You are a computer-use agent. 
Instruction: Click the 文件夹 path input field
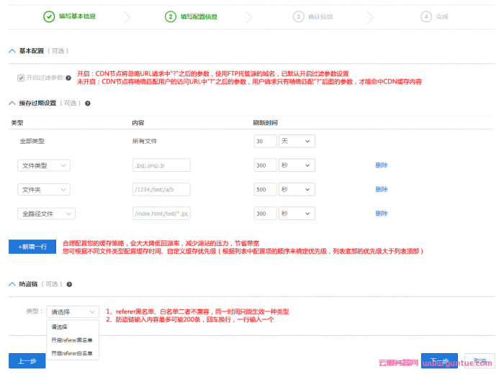(x=161, y=189)
